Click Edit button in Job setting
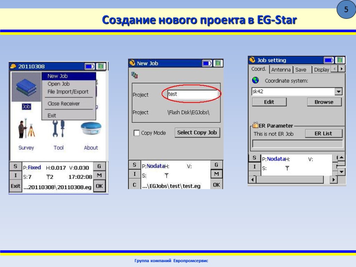356x267 pixels. pos(269,102)
